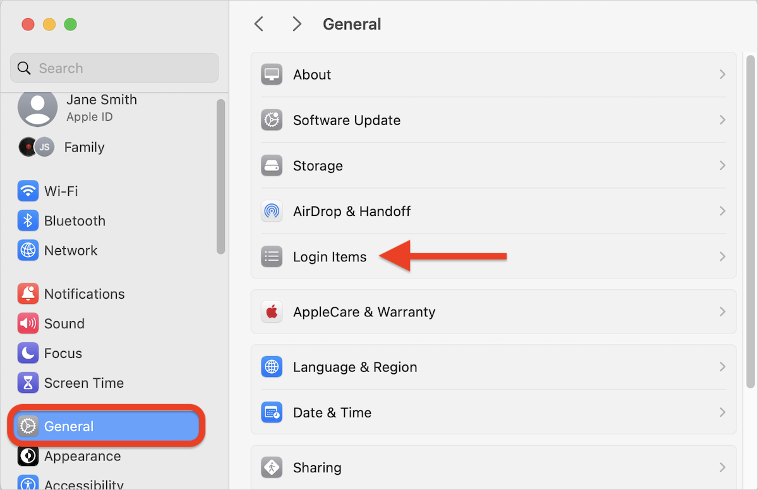
Task: Open the Appearance label in the sidebar
Action: coord(82,456)
